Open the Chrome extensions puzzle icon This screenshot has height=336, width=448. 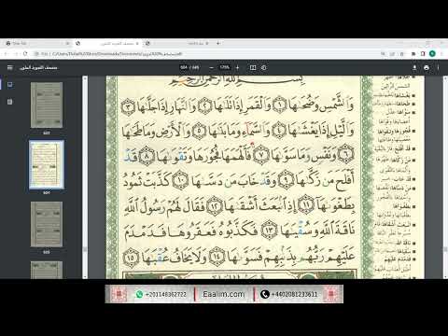(413, 54)
